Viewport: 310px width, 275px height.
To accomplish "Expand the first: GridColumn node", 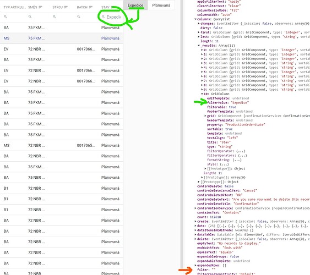I will tap(198, 32).
